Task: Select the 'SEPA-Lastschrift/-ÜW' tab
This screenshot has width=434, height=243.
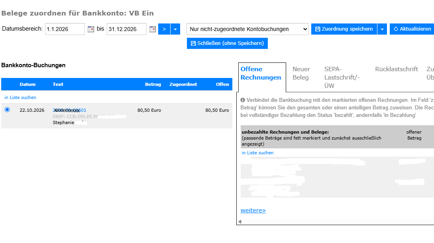Action: [x=342, y=77]
